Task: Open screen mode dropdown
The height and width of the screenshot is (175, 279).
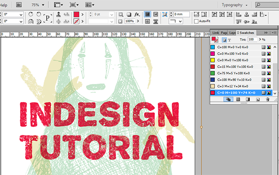Action: coord(74,5)
